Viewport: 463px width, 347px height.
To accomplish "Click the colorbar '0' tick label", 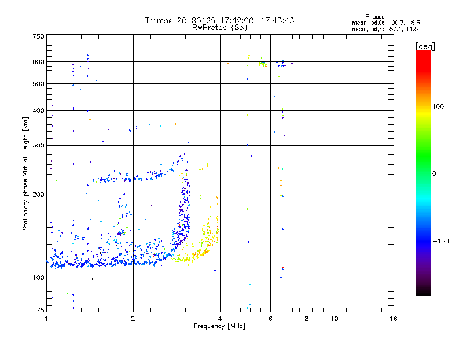I will tap(434, 174).
